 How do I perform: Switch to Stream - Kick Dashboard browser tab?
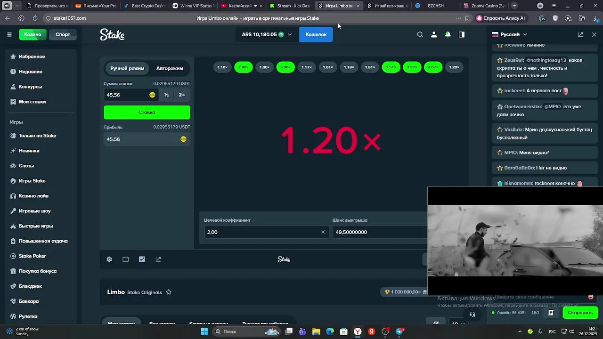pos(290,6)
